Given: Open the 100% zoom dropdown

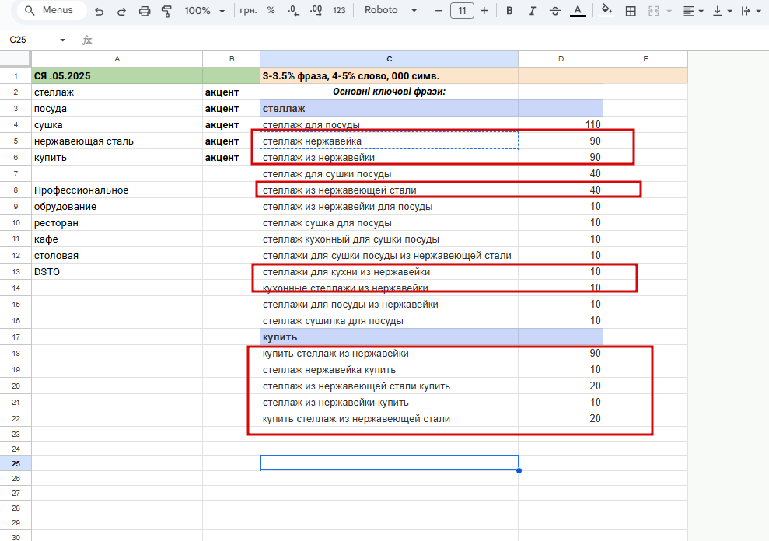Looking at the screenshot, I should pyautogui.click(x=205, y=11).
